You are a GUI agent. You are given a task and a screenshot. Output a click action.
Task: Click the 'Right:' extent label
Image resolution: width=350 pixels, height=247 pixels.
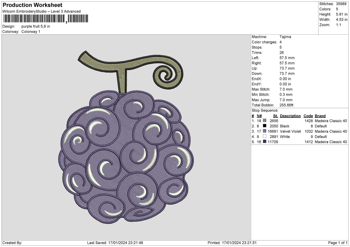pyautogui.click(x=257, y=63)
